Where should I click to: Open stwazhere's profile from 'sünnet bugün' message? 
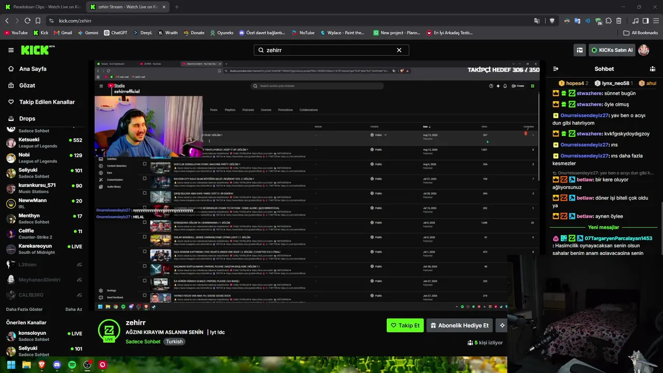pos(589,93)
